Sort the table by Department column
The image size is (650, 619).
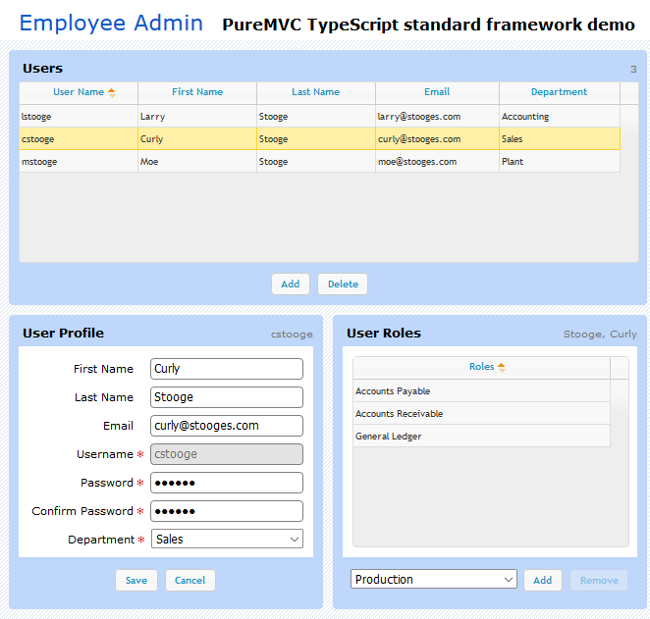pos(560,92)
